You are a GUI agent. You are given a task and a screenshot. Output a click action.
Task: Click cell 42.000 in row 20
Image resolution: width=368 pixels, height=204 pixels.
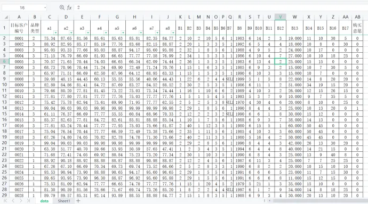click(294, 143)
